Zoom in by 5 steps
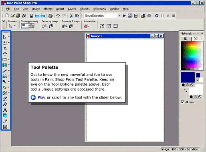This screenshot has width=206, height=152. (x=71, y=26)
